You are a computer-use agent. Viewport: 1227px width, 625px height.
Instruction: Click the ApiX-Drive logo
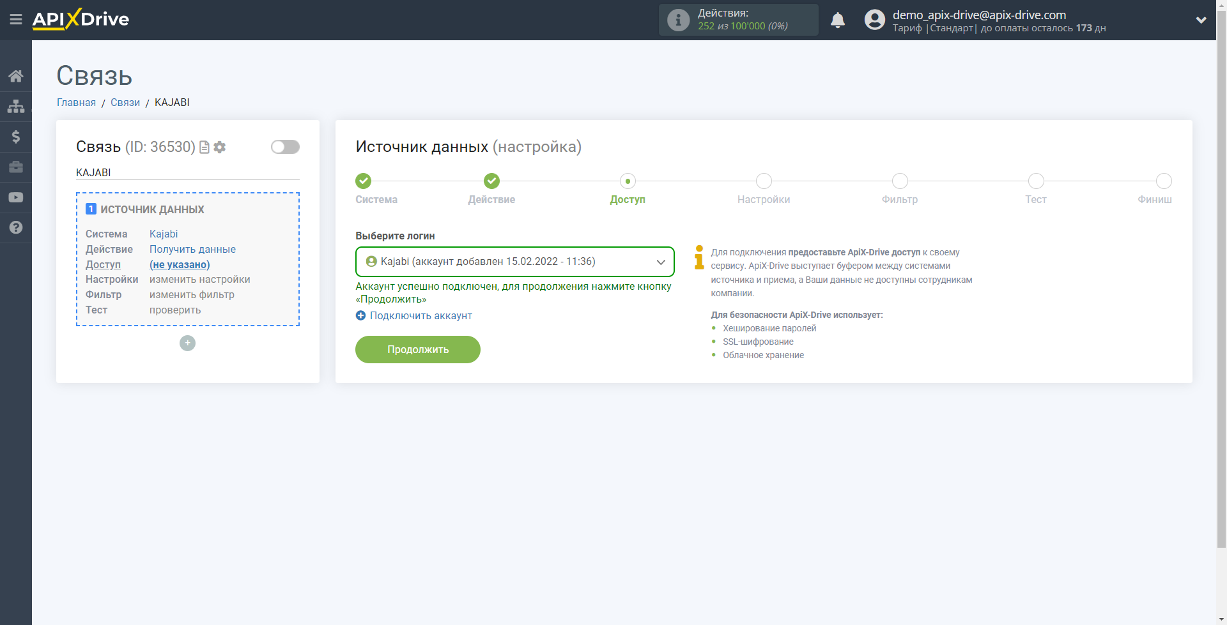[81, 19]
